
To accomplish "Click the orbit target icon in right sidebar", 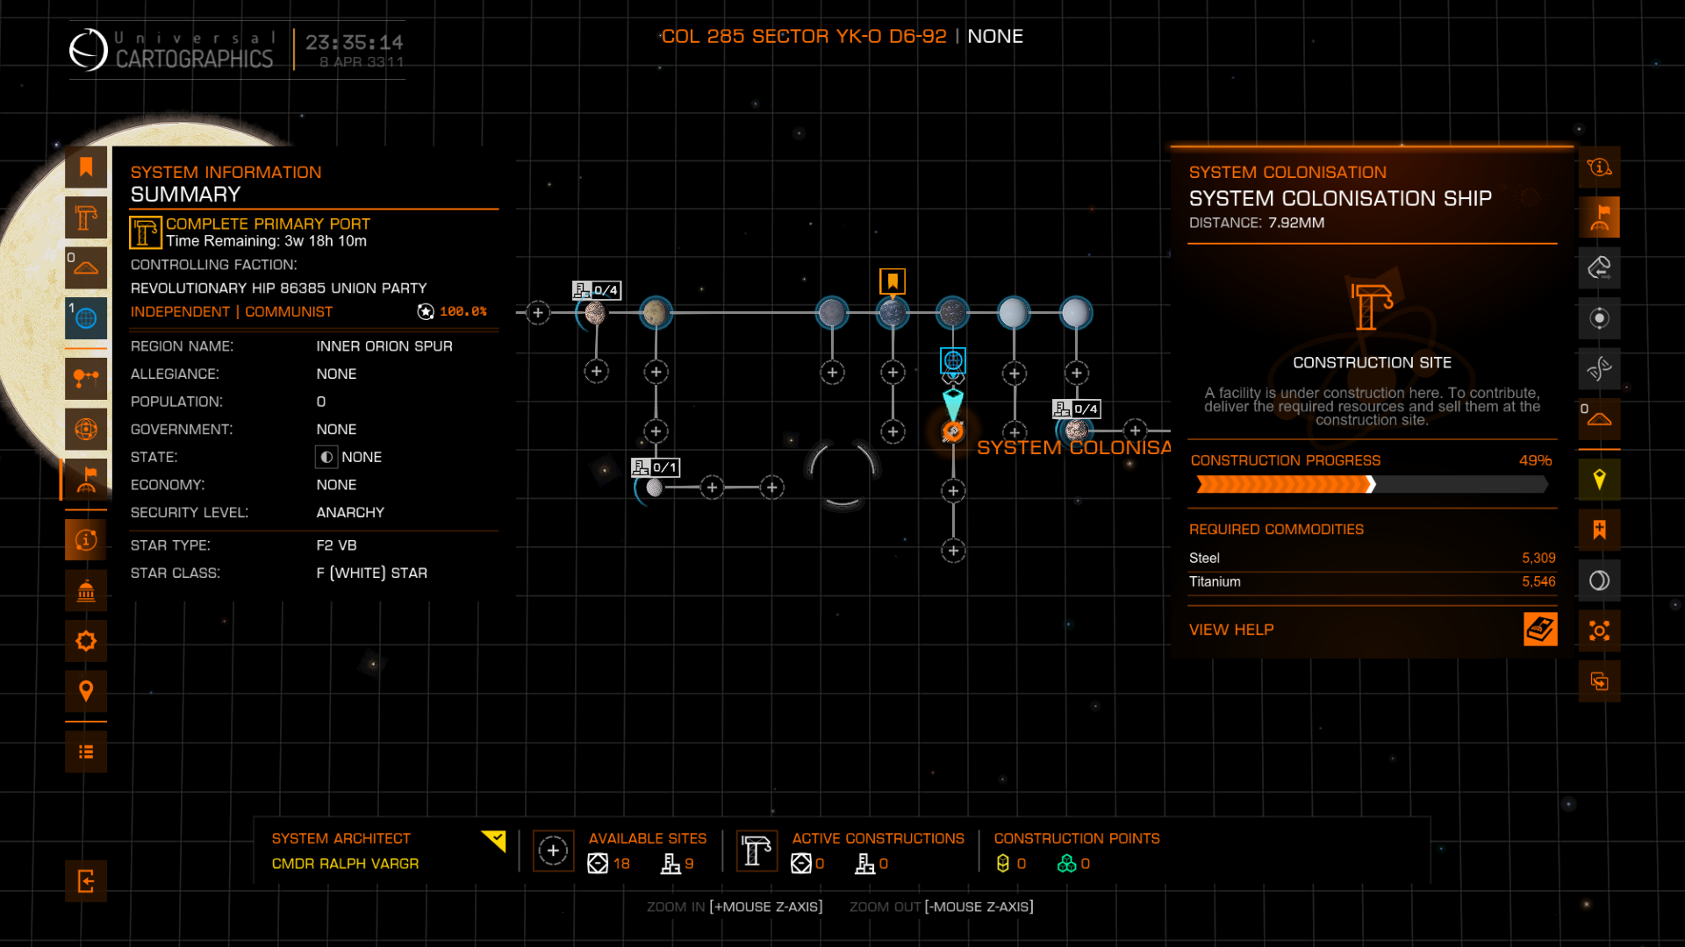I will tap(1599, 318).
